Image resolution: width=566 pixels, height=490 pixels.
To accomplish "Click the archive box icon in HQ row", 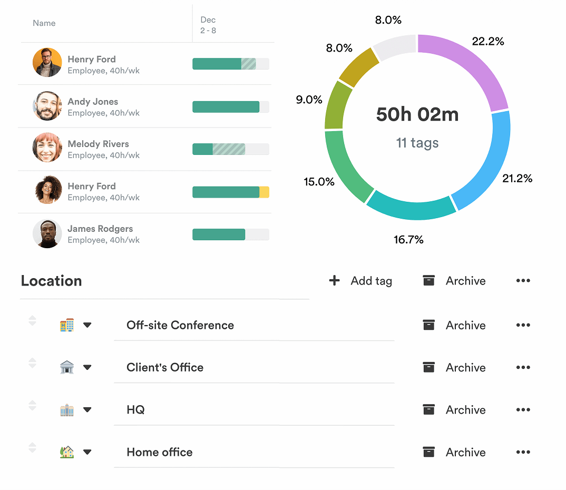I will (x=429, y=409).
